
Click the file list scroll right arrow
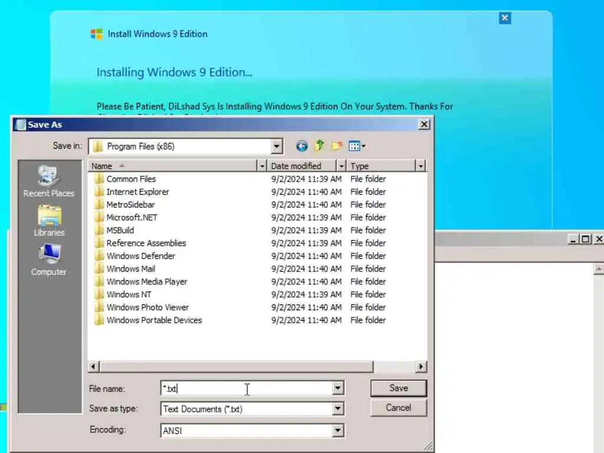[421, 367]
